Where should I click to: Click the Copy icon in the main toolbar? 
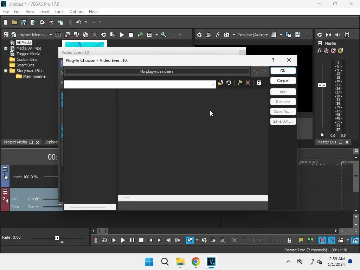(60, 22)
